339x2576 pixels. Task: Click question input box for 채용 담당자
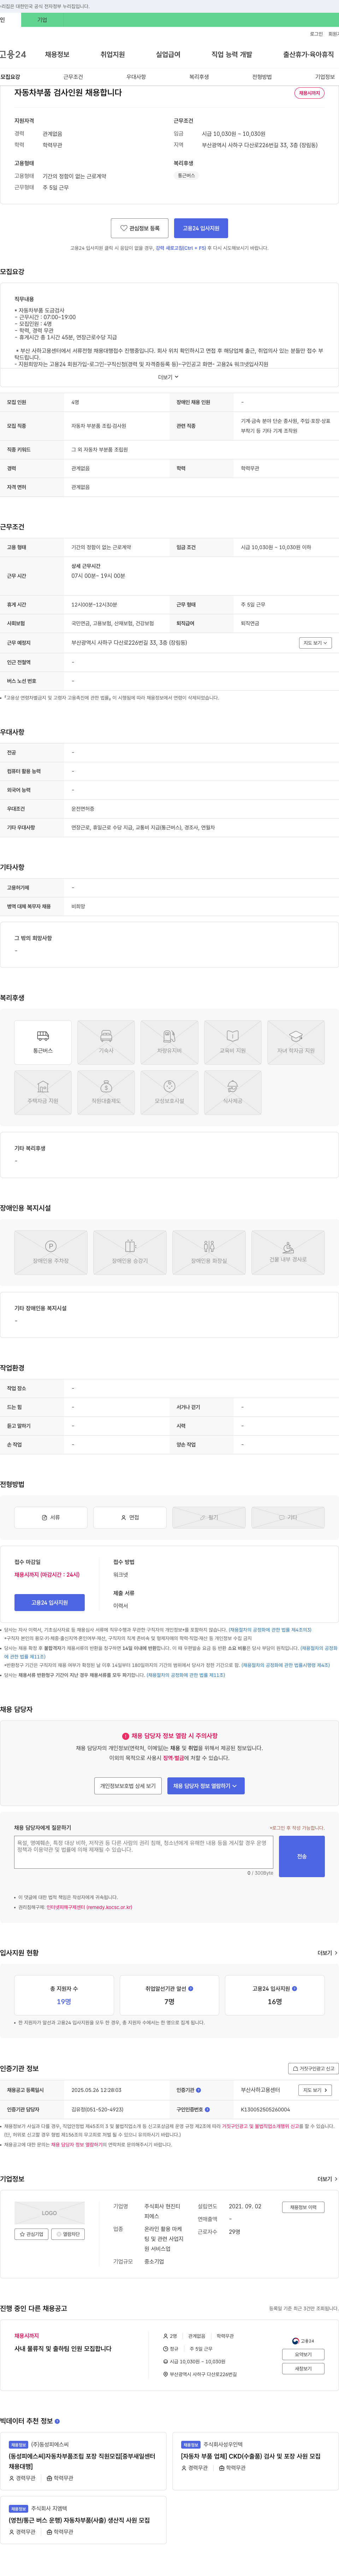[x=144, y=1852]
